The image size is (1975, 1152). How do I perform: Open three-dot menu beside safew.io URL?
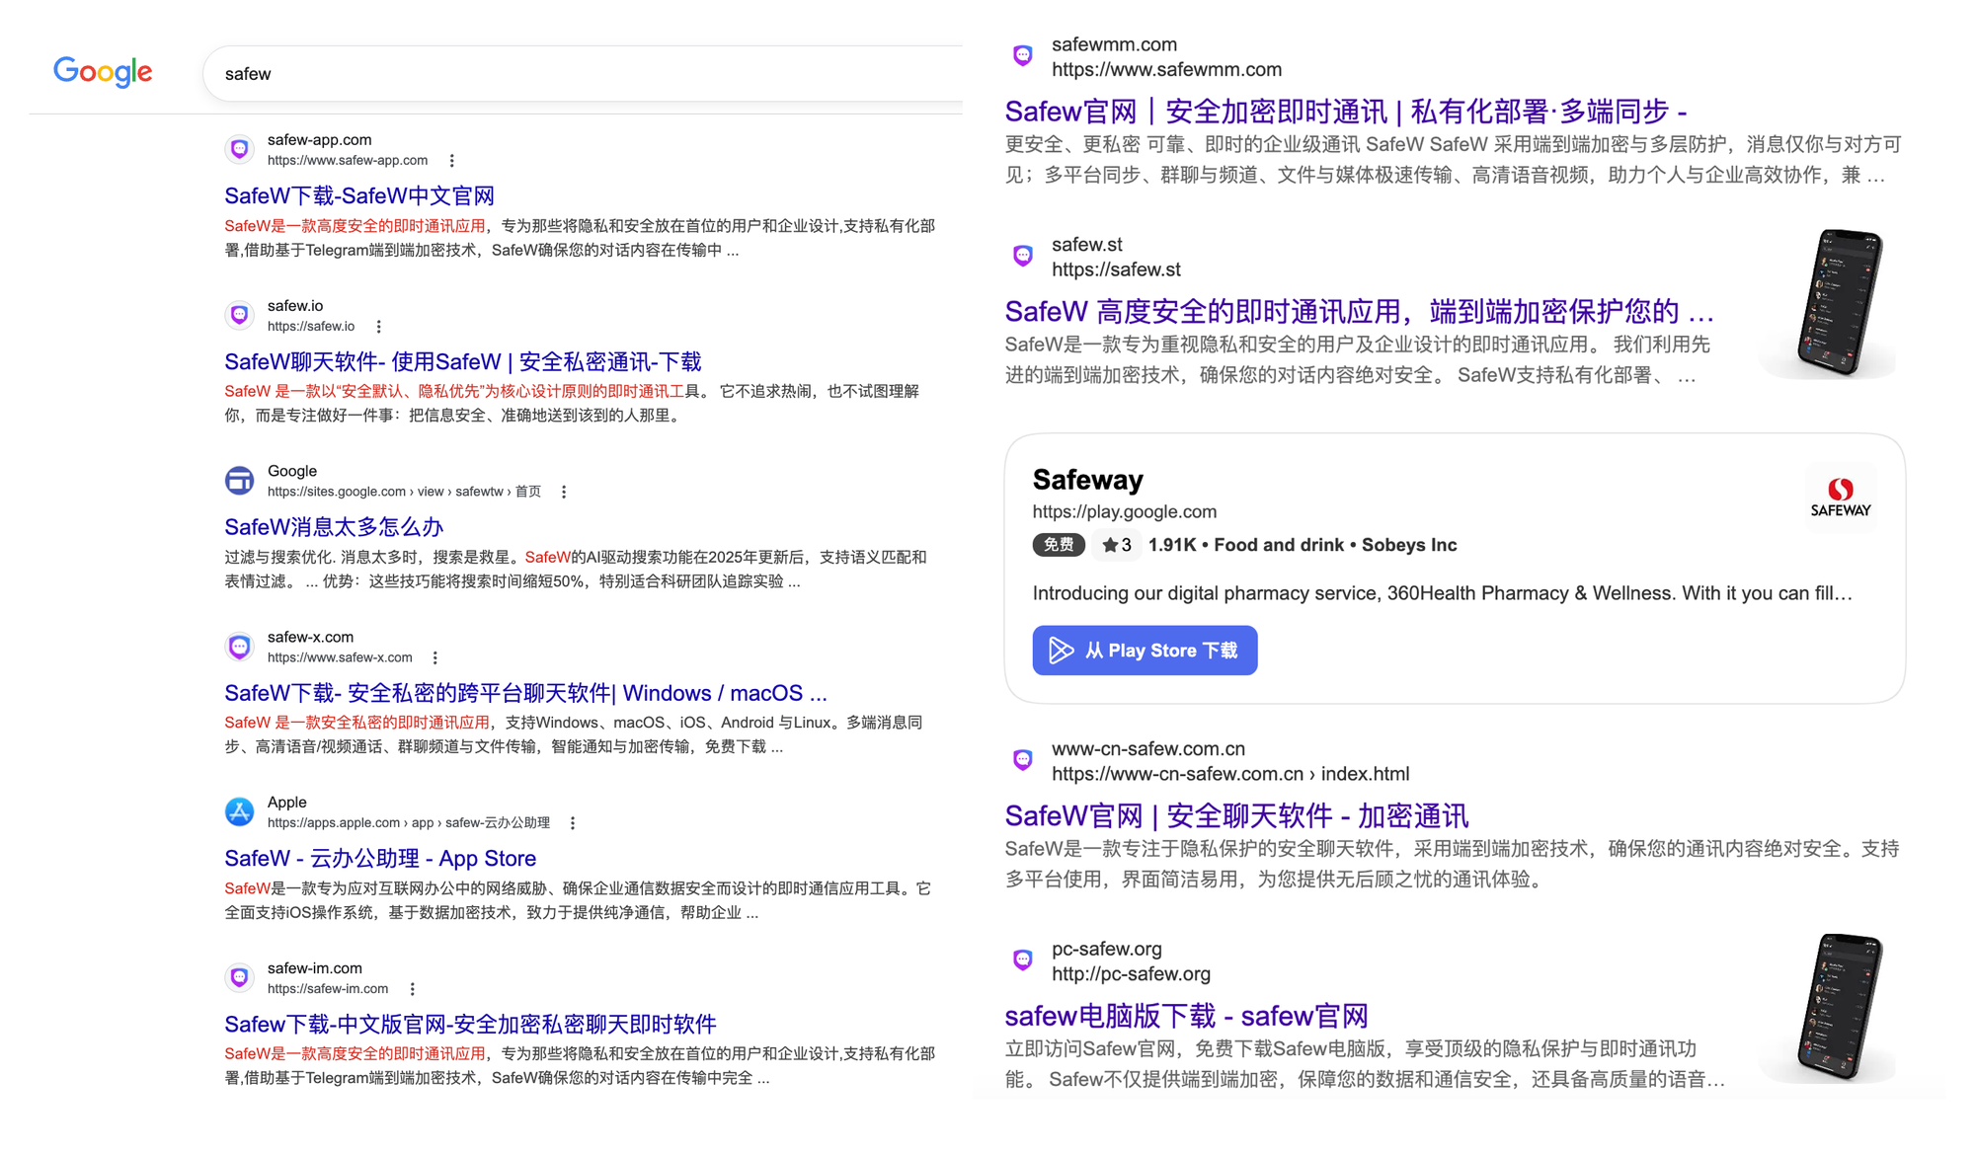pos(379,327)
